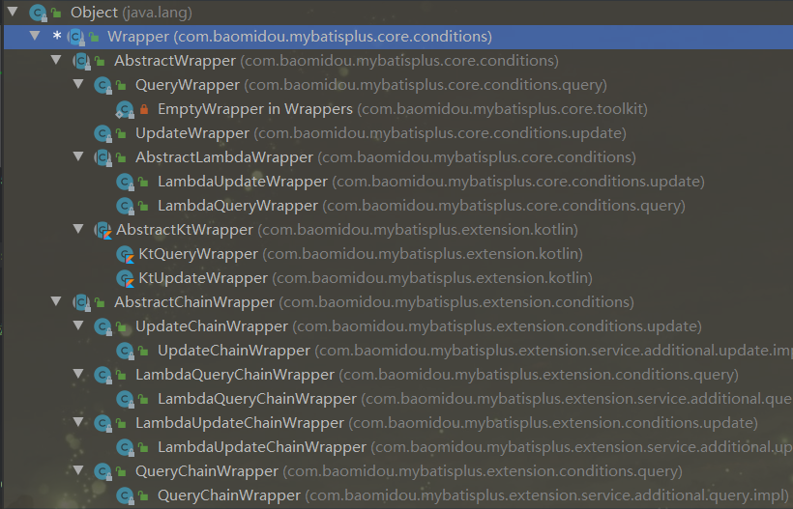793x509 pixels.
Task: Collapse the conditions.update LambdaUpdateChainWrapper arrow
Action: tap(78, 422)
